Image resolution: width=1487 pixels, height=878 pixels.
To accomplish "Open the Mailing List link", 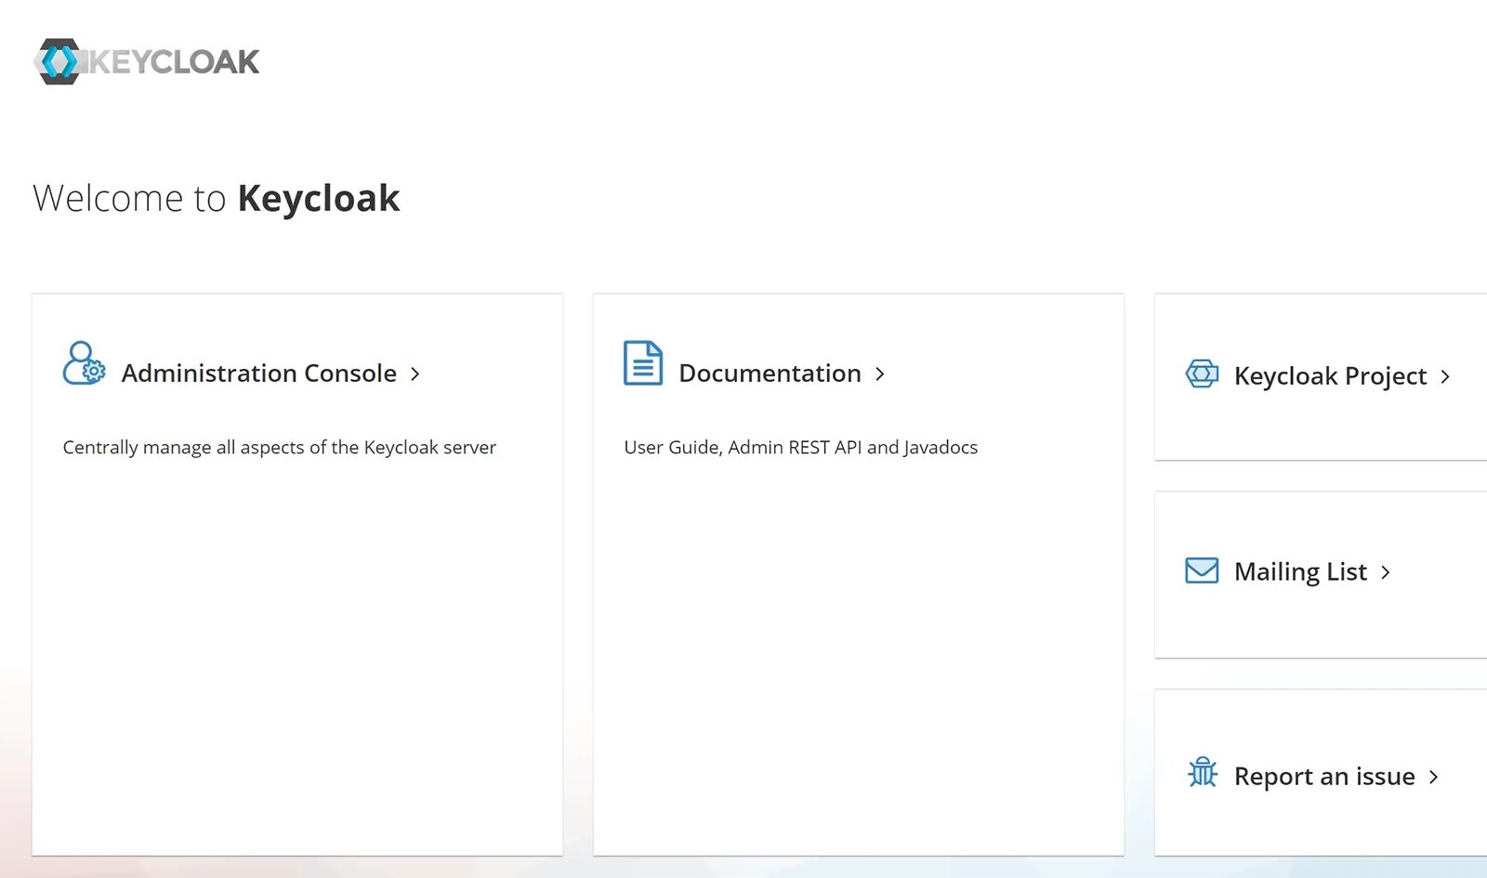I will coord(1300,572).
